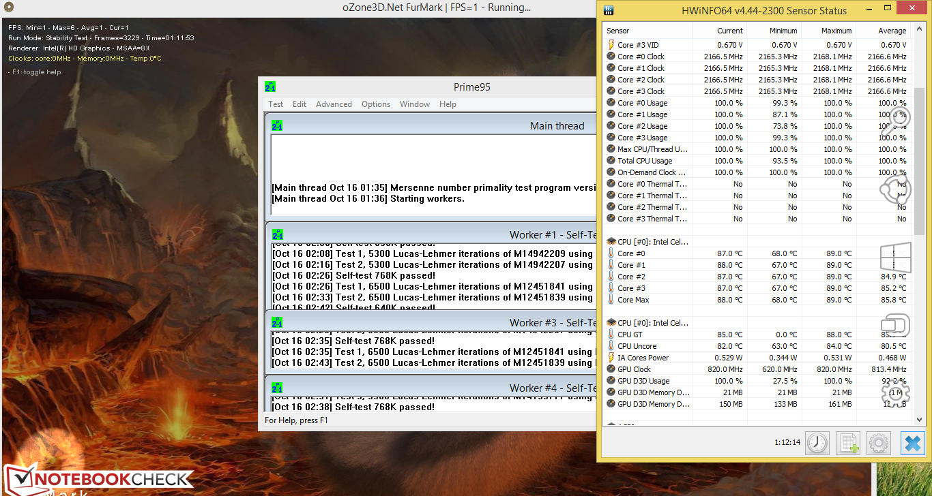
Task: Open the Settings charm gear
Action: 896,394
